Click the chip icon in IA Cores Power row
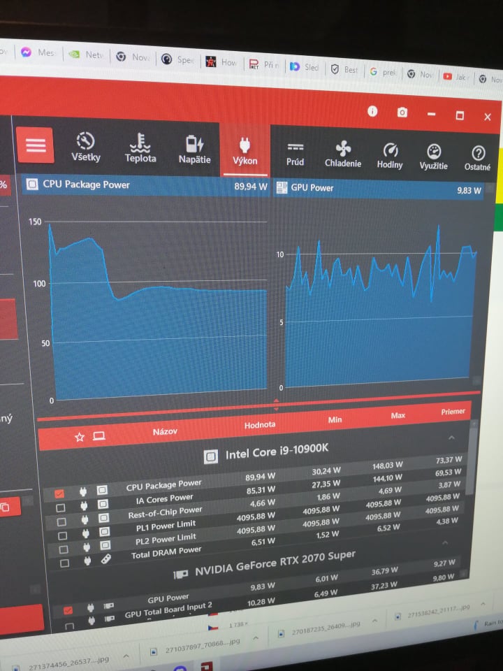Image resolution: width=503 pixels, height=671 pixels. click(103, 504)
